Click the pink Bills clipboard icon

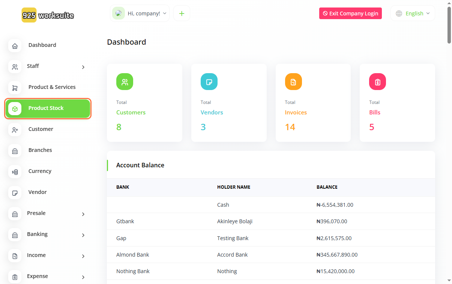[377, 82]
